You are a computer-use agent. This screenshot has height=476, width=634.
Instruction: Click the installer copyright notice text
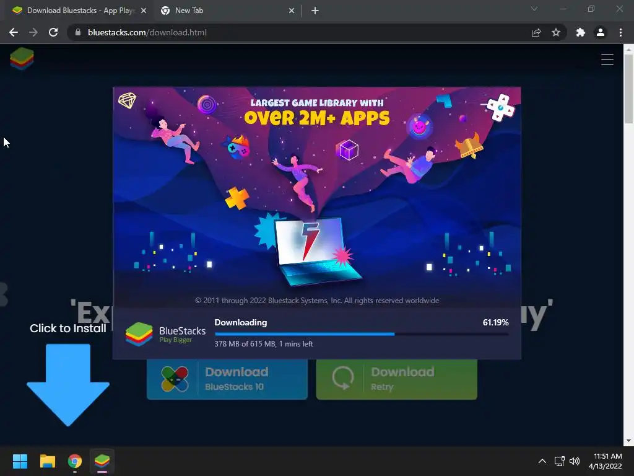(317, 301)
